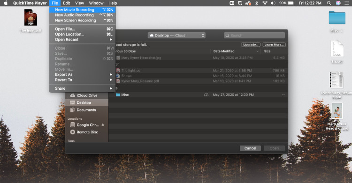Image resolution: width=352 pixels, height=183 pixels.
Task: Open Notification Center list icon
Action: pos(346,3)
